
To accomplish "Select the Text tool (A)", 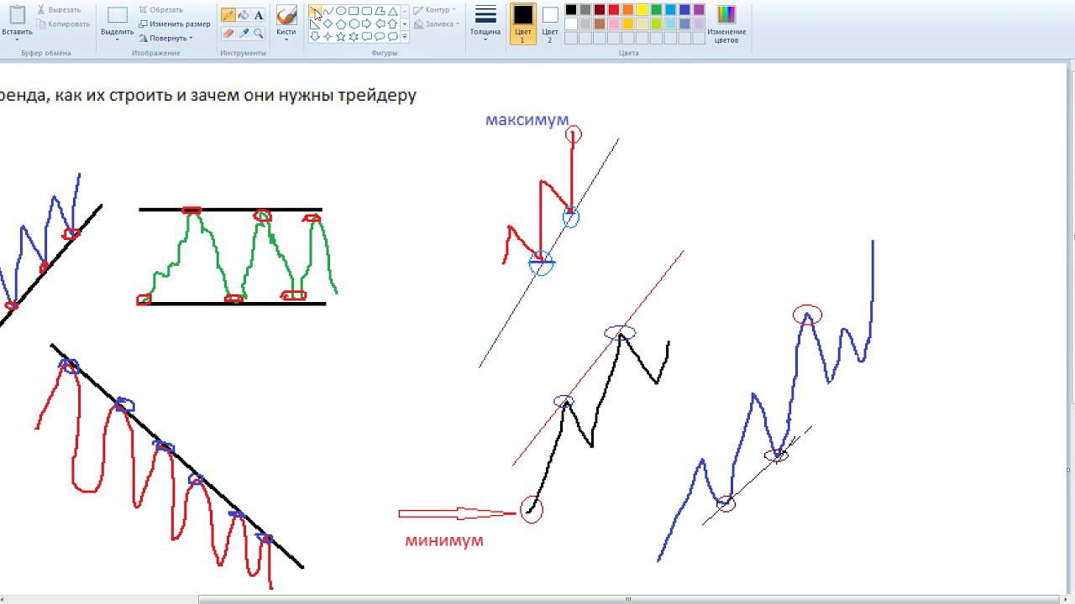I will [x=258, y=15].
